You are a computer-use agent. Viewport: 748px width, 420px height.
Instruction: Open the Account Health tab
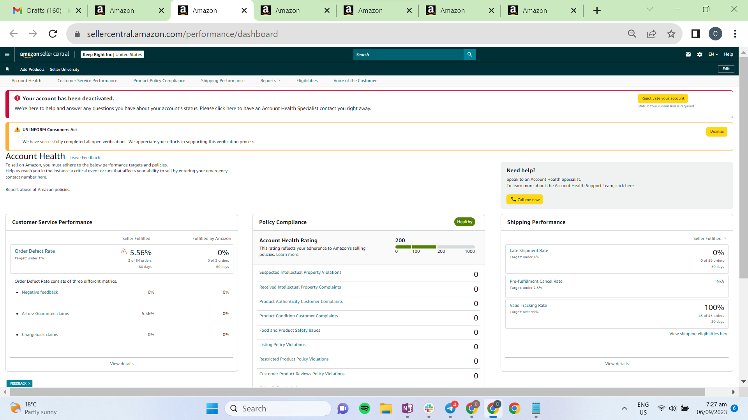coord(26,81)
